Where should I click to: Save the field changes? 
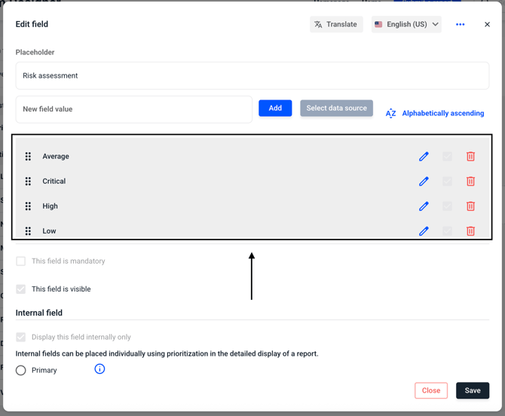(x=473, y=390)
